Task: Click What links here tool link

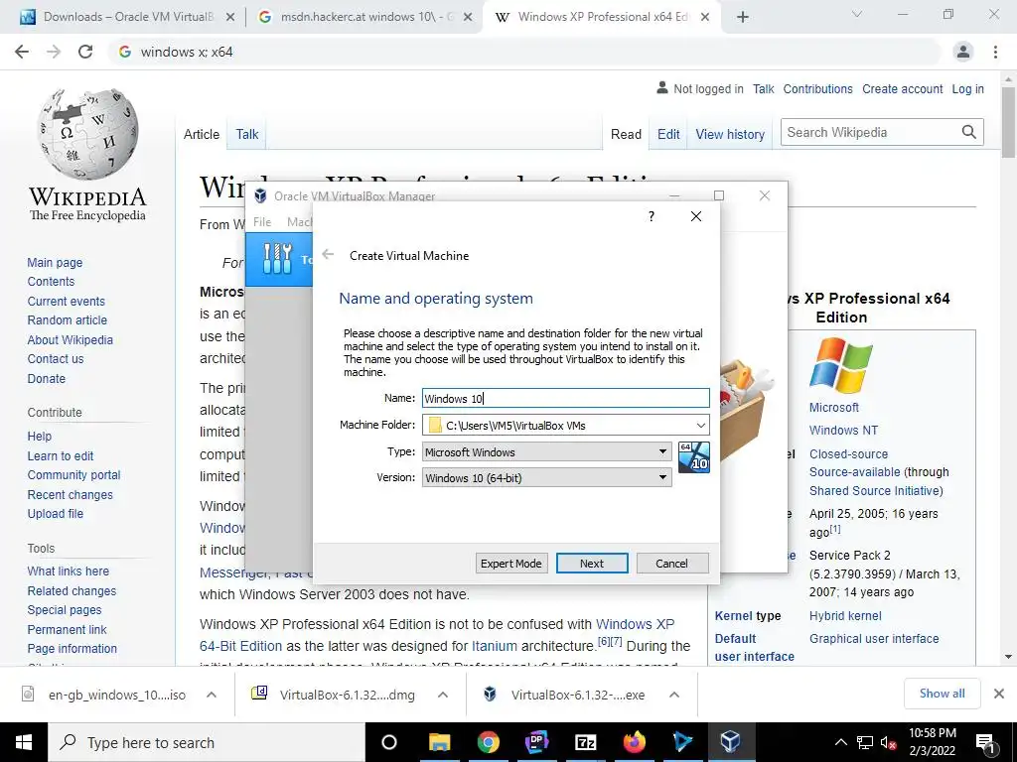Action: tap(69, 571)
